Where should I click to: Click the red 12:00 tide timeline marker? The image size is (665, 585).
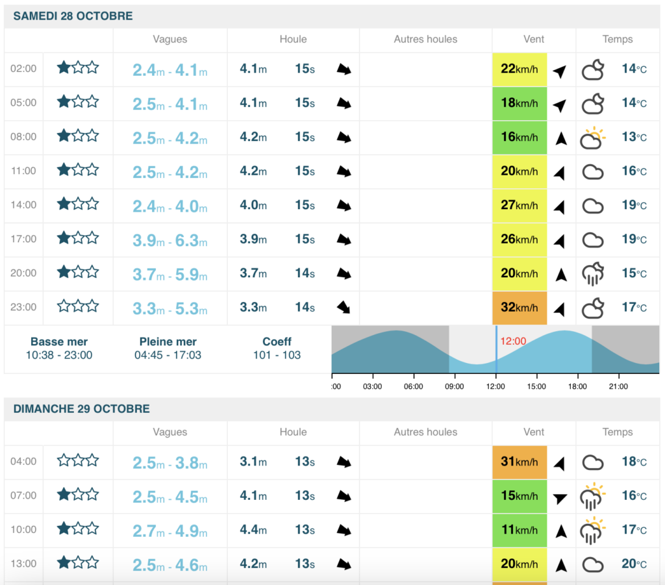click(512, 340)
